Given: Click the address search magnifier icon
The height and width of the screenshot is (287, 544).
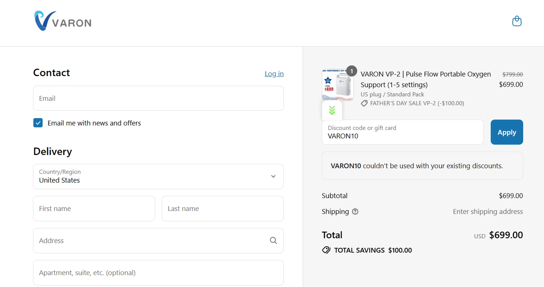Looking at the screenshot, I should pyautogui.click(x=273, y=241).
